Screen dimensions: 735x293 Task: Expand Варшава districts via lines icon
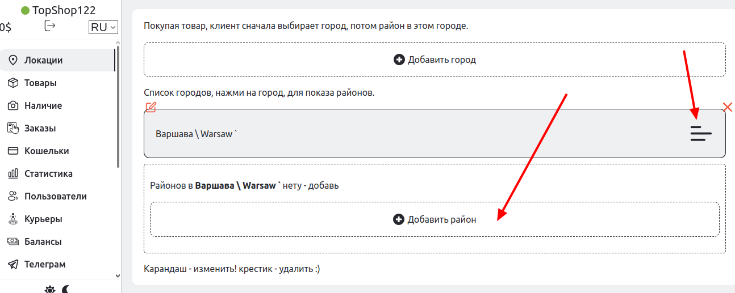pos(701,133)
